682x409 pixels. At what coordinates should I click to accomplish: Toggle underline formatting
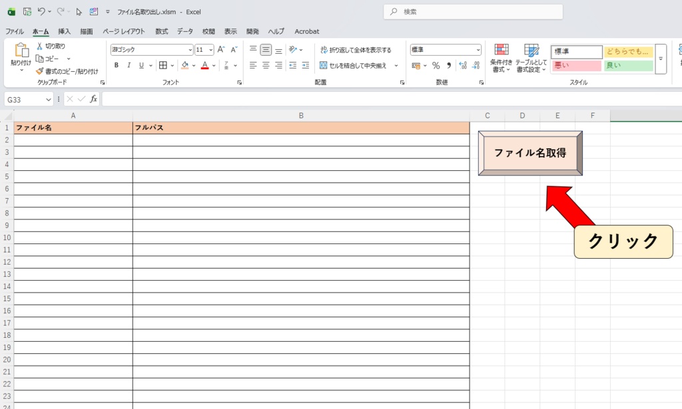pos(141,65)
